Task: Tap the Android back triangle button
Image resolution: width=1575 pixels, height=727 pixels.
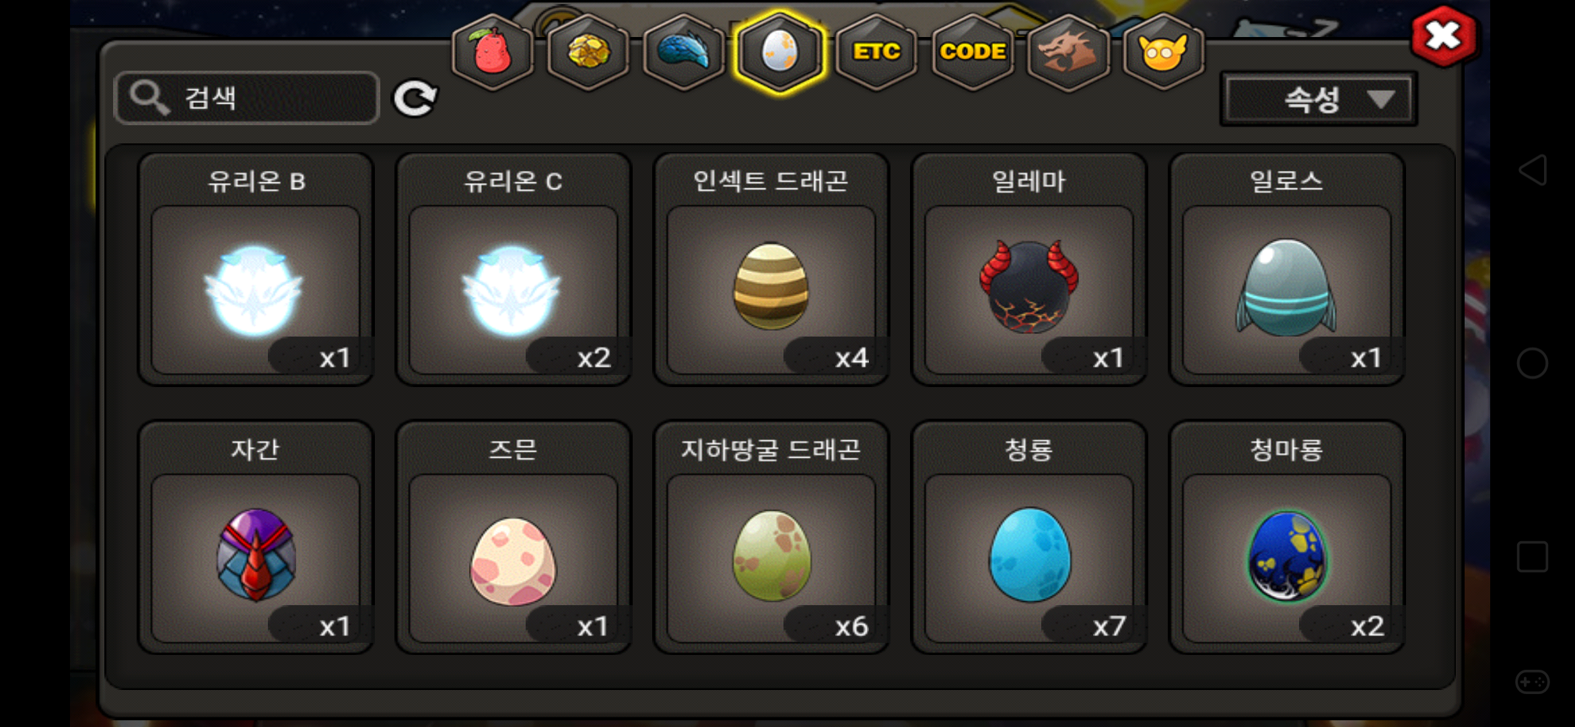Action: [1533, 170]
